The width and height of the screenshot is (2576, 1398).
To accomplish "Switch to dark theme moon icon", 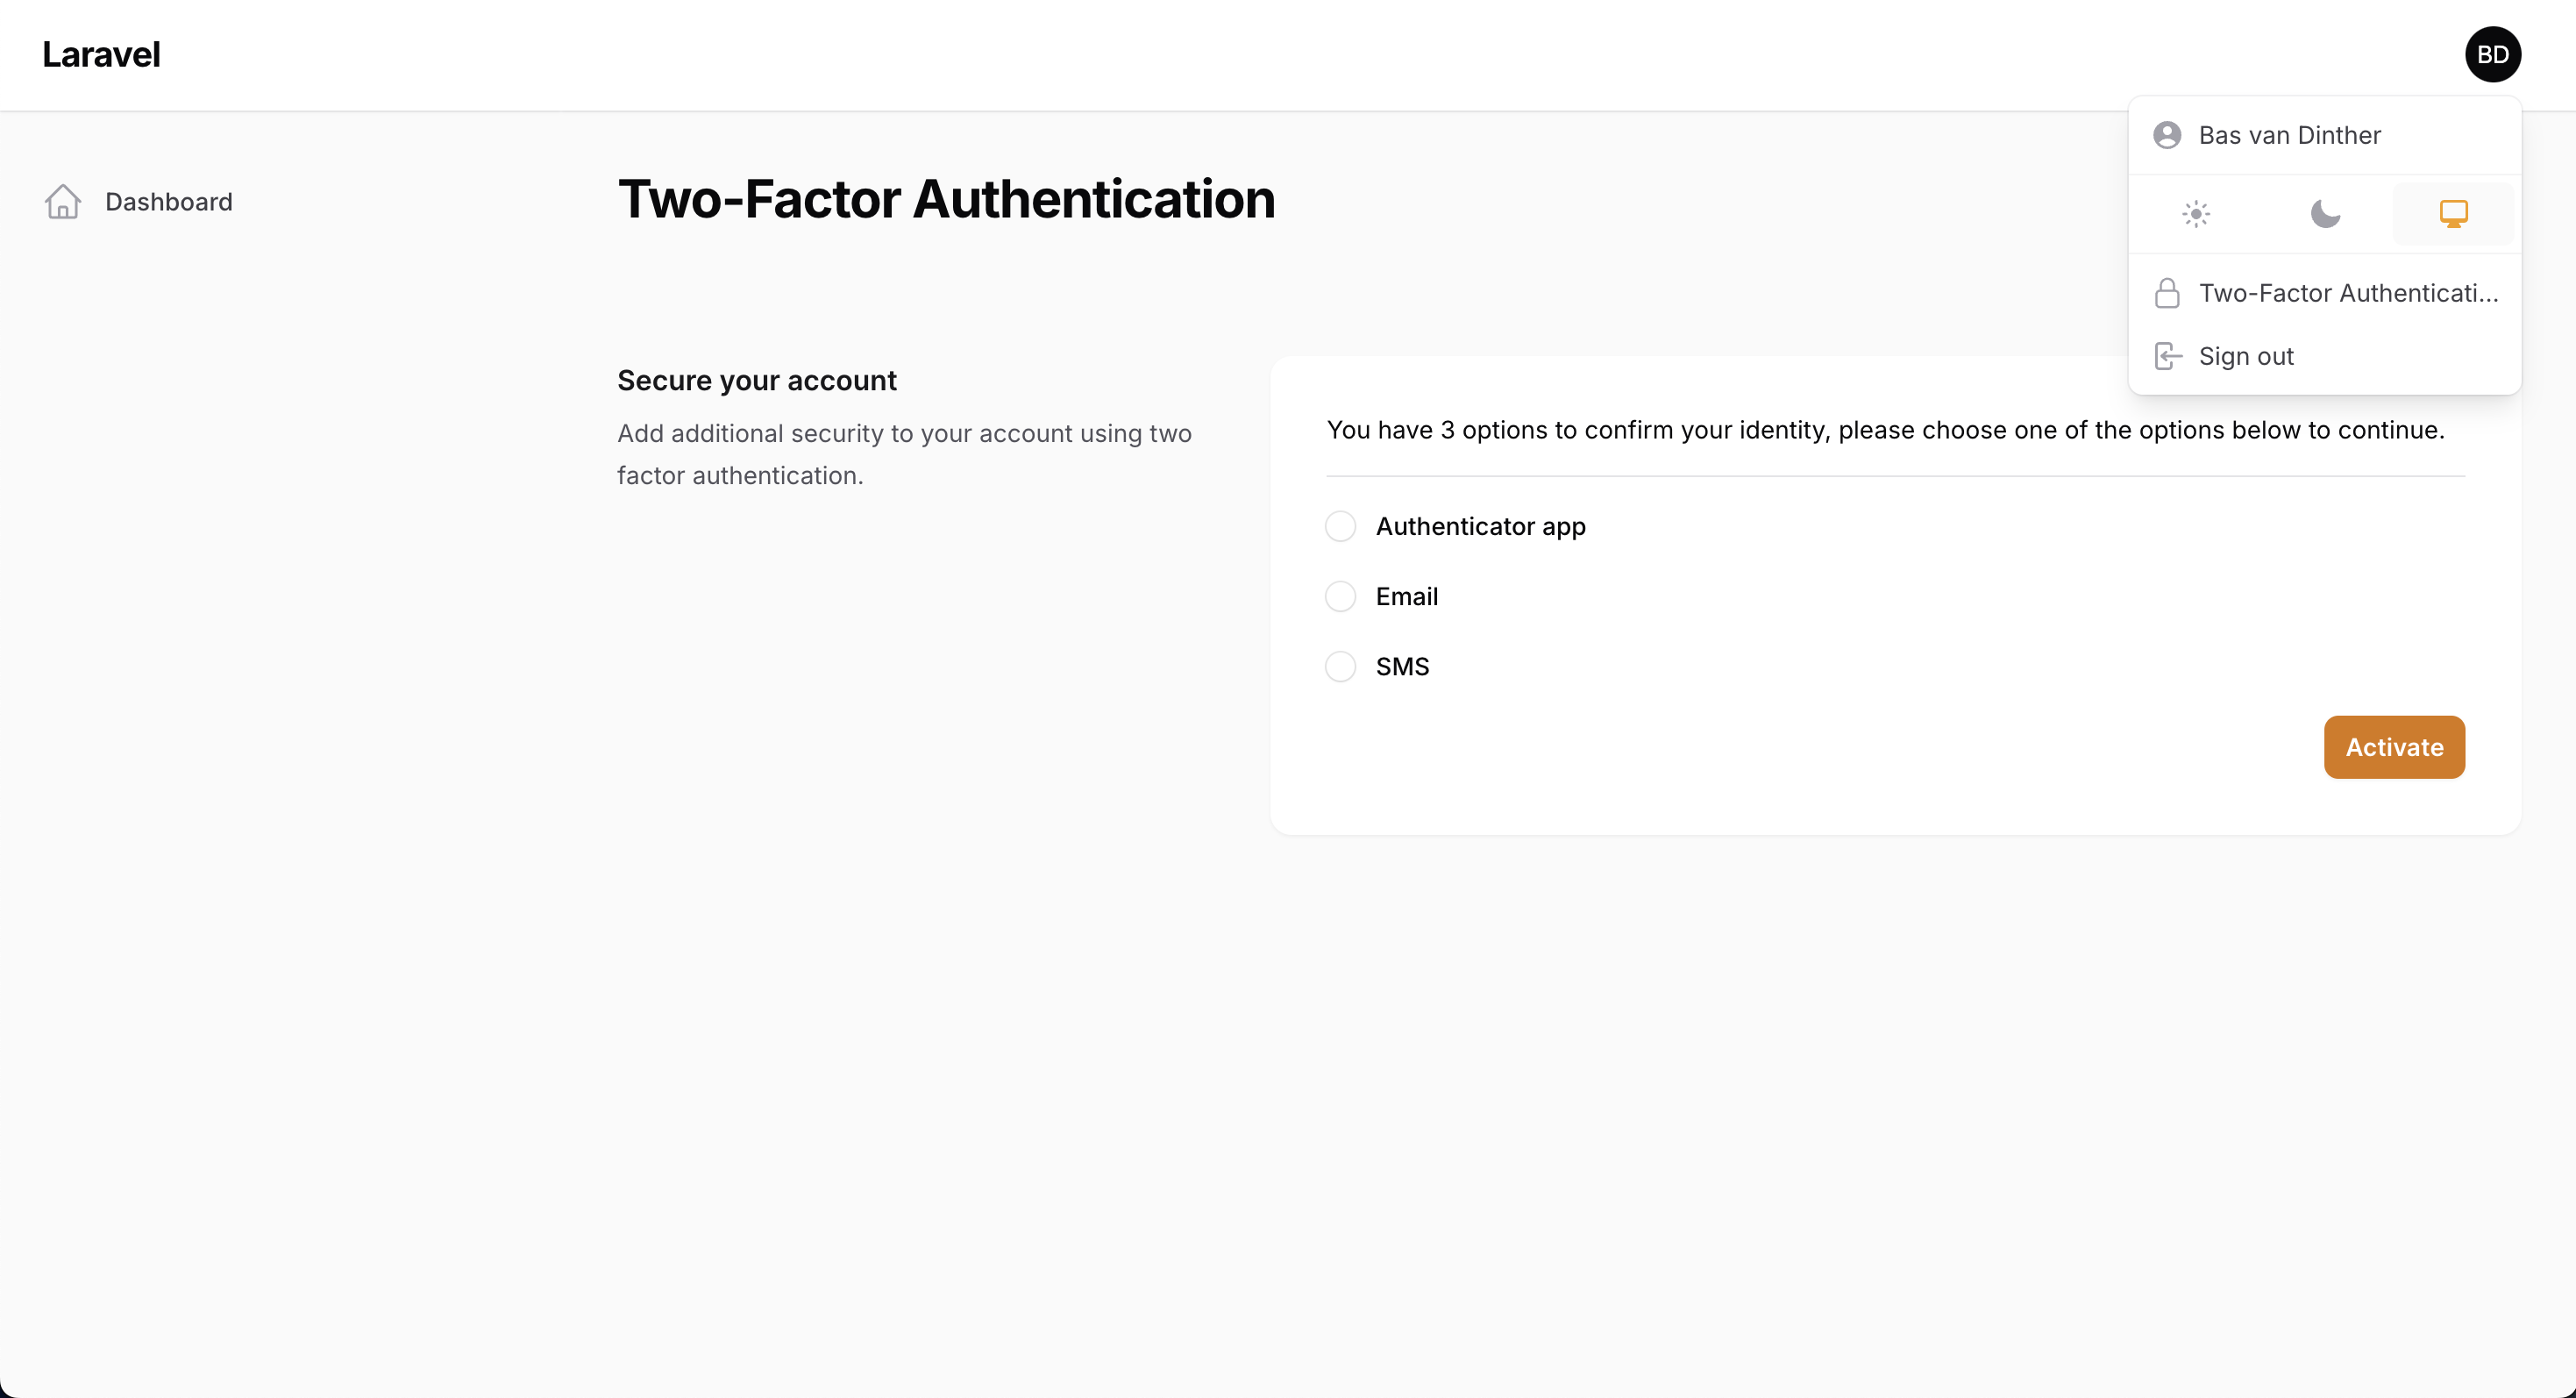I will [x=2325, y=214].
